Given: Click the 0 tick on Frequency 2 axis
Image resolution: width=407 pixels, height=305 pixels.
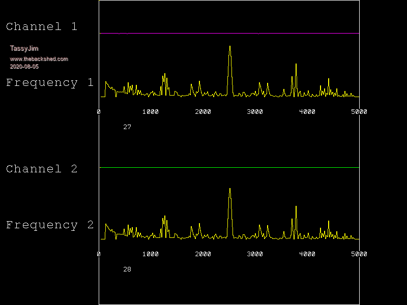Looking at the screenshot, I should 99,254.
